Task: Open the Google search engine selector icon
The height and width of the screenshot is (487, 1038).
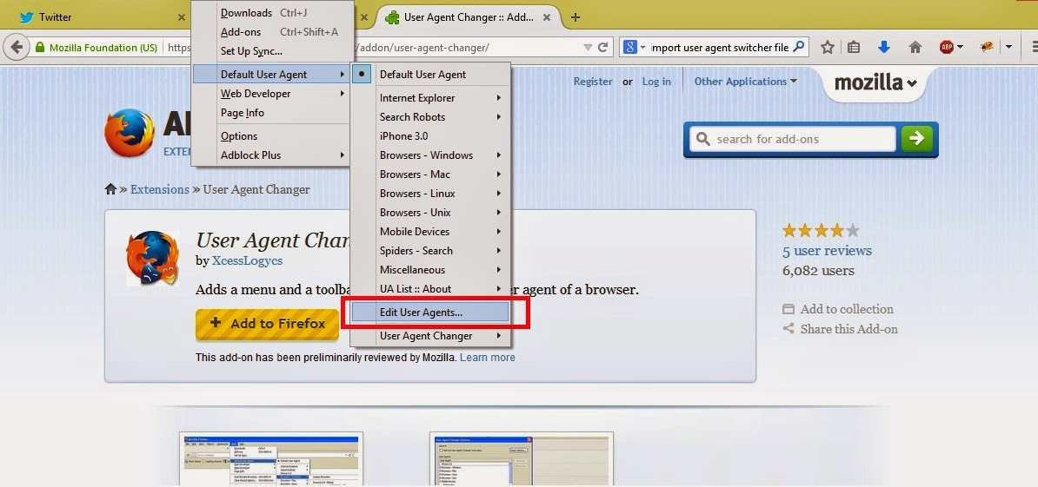Action: point(629,47)
